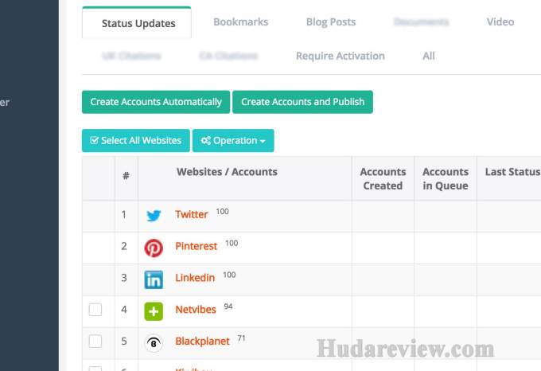Click the 94 count beside Netvibes
This screenshot has height=371, width=541.
228,307
